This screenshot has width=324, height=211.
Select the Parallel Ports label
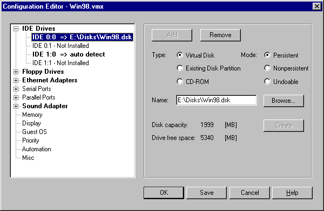39,97
